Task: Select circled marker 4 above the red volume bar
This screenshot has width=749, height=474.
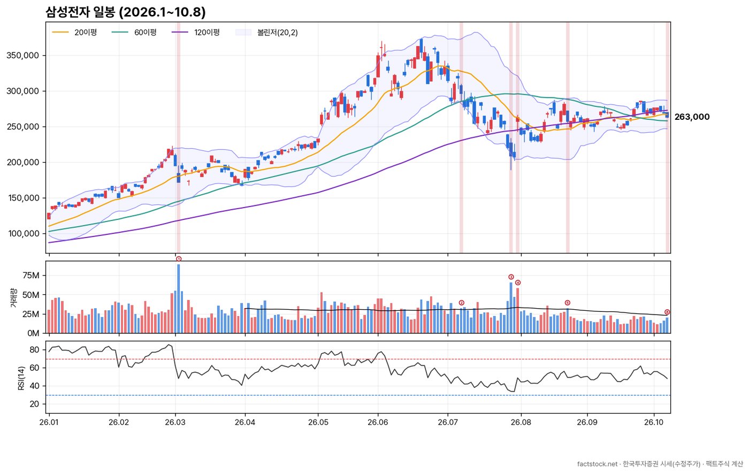Action: click(518, 282)
